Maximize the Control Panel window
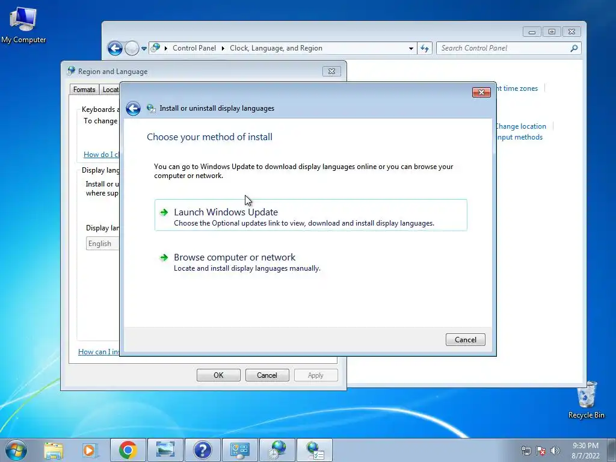 coord(552,32)
